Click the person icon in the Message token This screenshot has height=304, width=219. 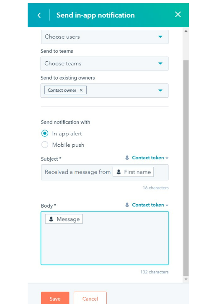pos(51,219)
